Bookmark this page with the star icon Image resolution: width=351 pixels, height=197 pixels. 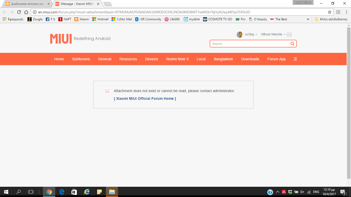(330, 12)
